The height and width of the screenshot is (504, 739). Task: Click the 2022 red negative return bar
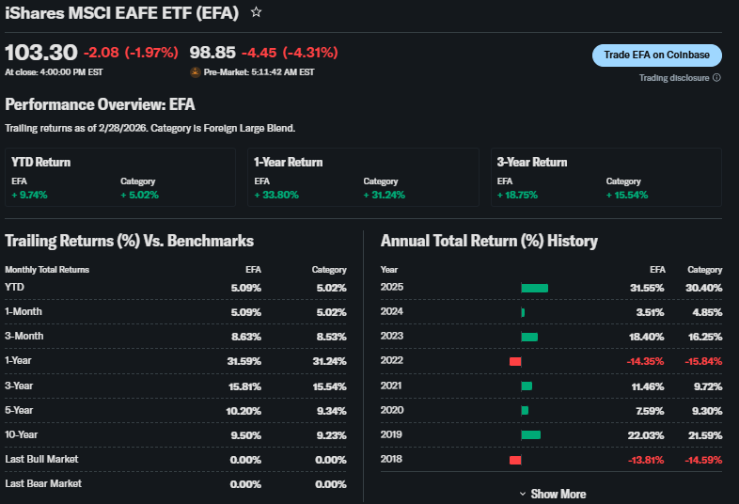pos(515,361)
